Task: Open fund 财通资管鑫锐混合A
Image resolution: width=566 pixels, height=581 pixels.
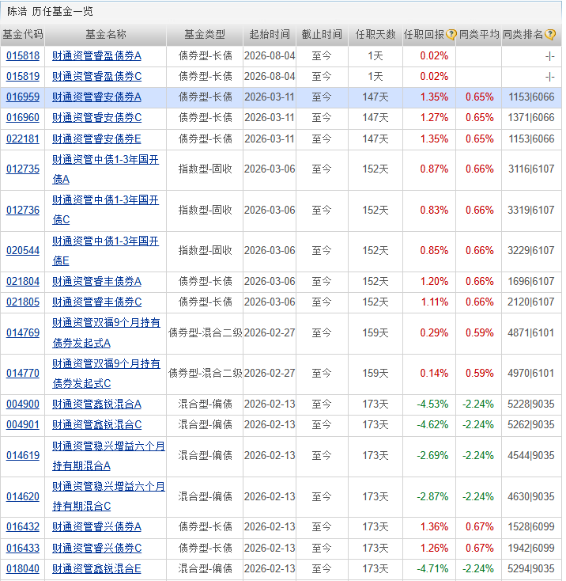Action: [x=96, y=404]
